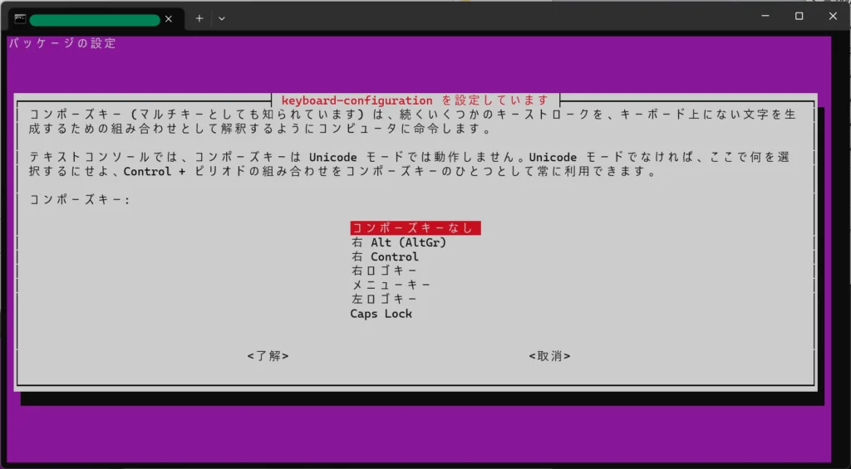Confirm with the <了解> button
The height and width of the screenshot is (469, 851).
(268, 356)
